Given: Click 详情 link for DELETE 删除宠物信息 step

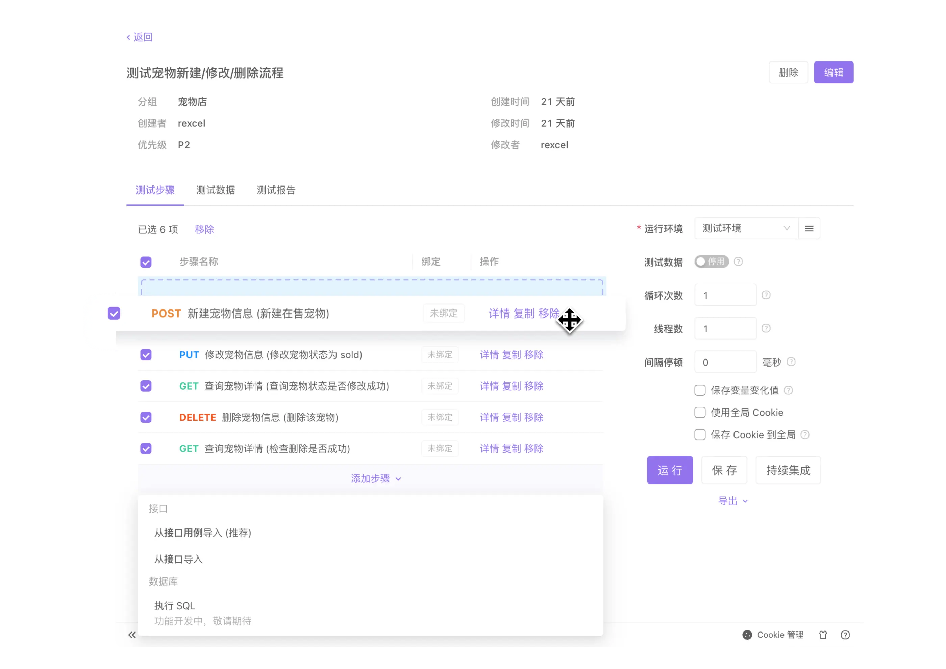Looking at the screenshot, I should [489, 417].
